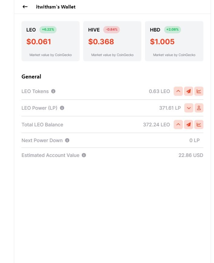Click the delegate person icon for LEO Power
Screen dimensions: 214x263
pyautogui.click(x=199, y=108)
